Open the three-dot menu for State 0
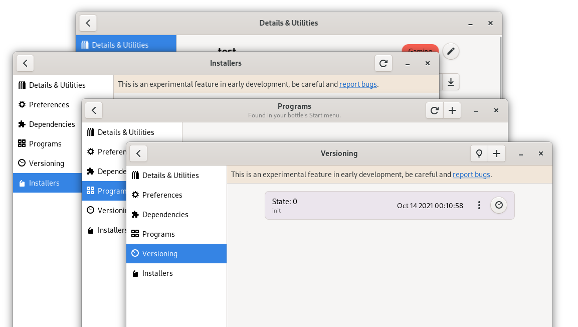 pyautogui.click(x=479, y=205)
